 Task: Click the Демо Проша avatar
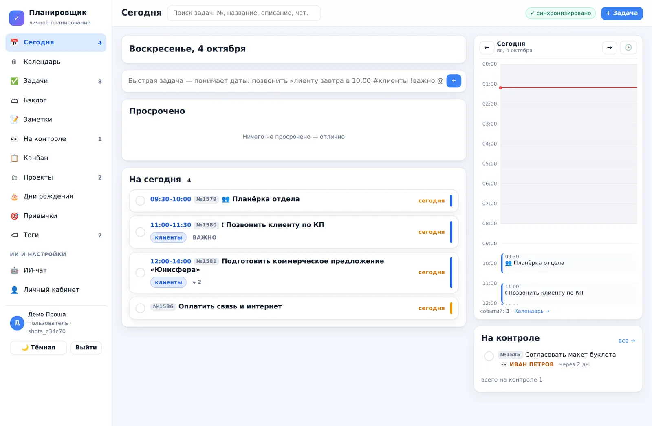click(17, 323)
